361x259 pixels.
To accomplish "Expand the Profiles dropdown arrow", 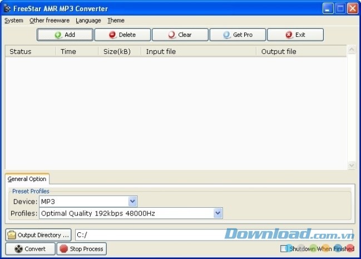I will pos(218,213).
